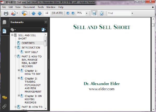Open the View menu
Viewport: 156px width, 112px height.
pyautogui.click(x=18, y=7)
